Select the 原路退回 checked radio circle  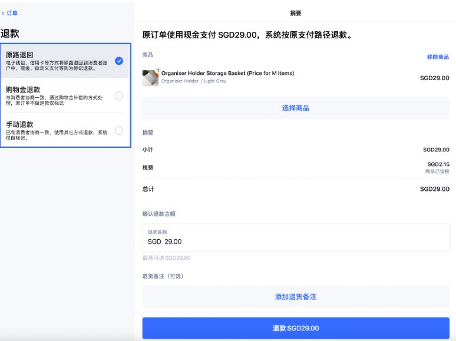(119, 61)
